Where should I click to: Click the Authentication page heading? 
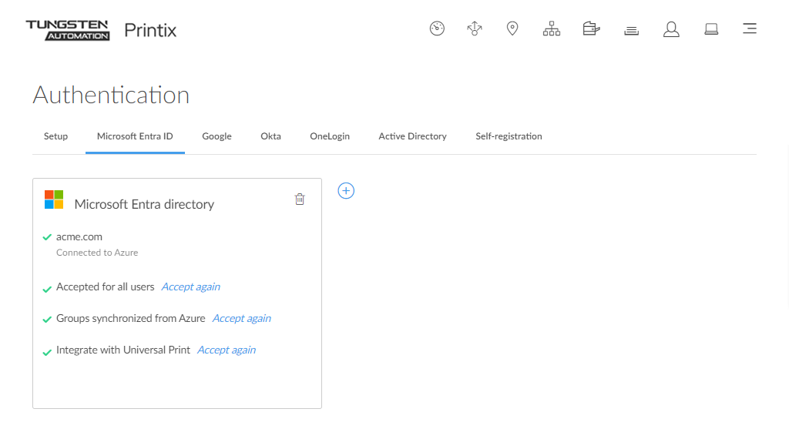(x=111, y=95)
